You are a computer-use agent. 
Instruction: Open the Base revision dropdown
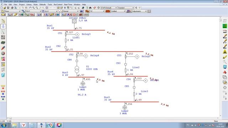tap(12, 11)
